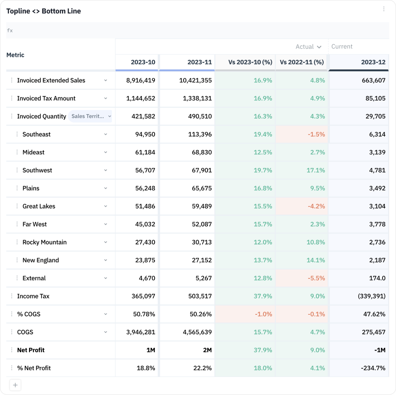396x395 pixels.
Task: Expand the New England row chevron
Action: click(x=106, y=260)
